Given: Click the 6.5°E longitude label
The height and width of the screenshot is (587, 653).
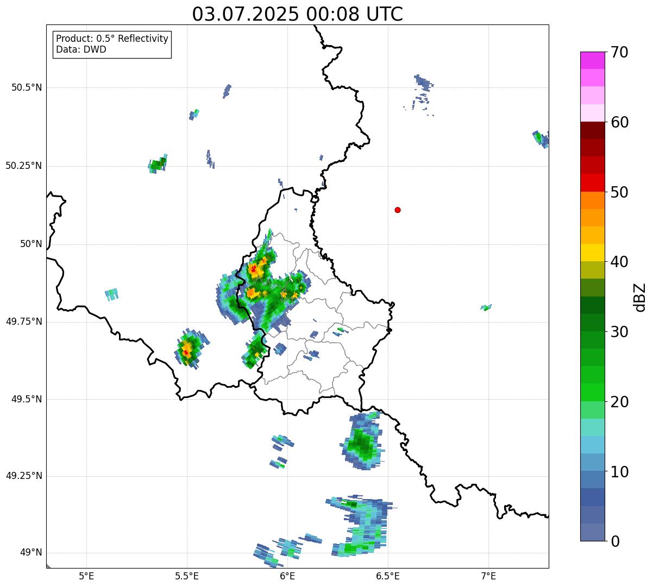Looking at the screenshot, I should click(388, 576).
